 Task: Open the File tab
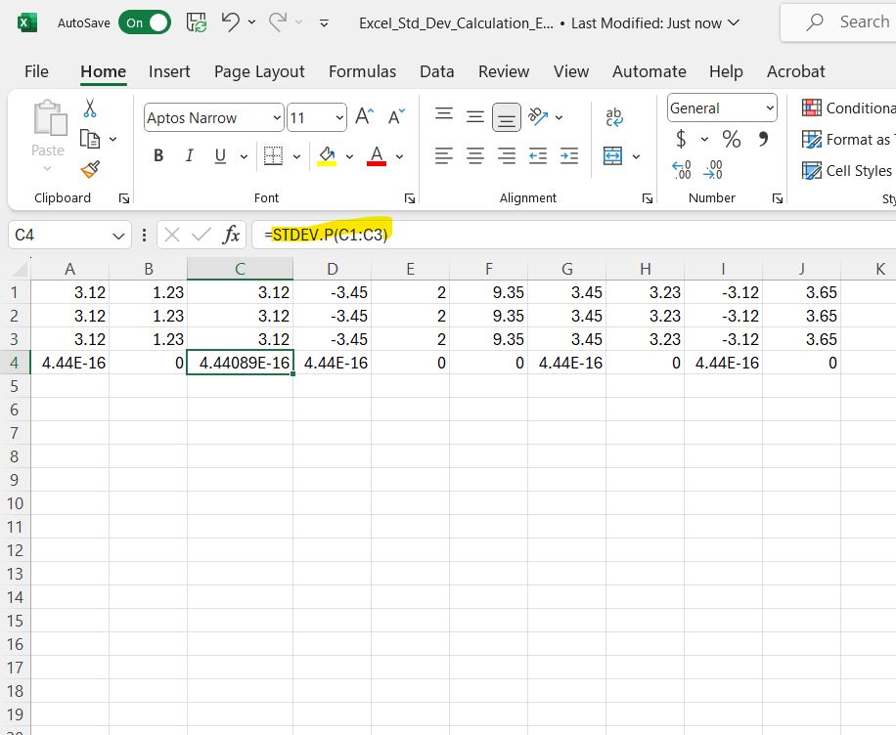tap(36, 71)
